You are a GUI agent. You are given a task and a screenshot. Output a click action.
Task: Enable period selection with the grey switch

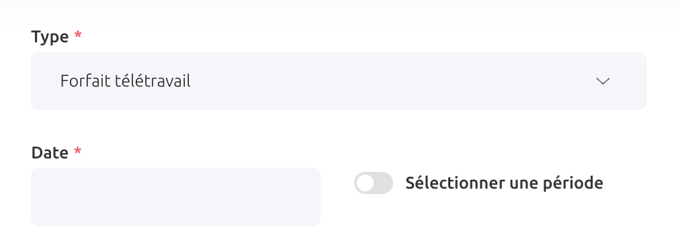pos(374,183)
